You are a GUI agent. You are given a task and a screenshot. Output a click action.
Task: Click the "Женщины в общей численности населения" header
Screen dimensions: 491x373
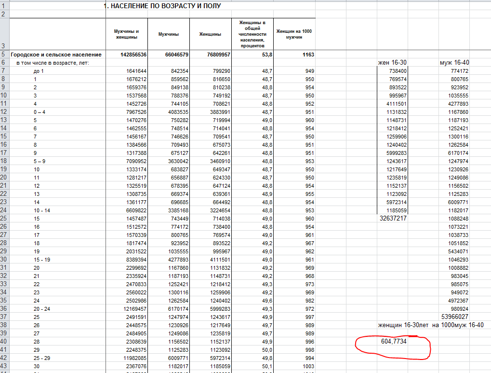[x=252, y=34]
